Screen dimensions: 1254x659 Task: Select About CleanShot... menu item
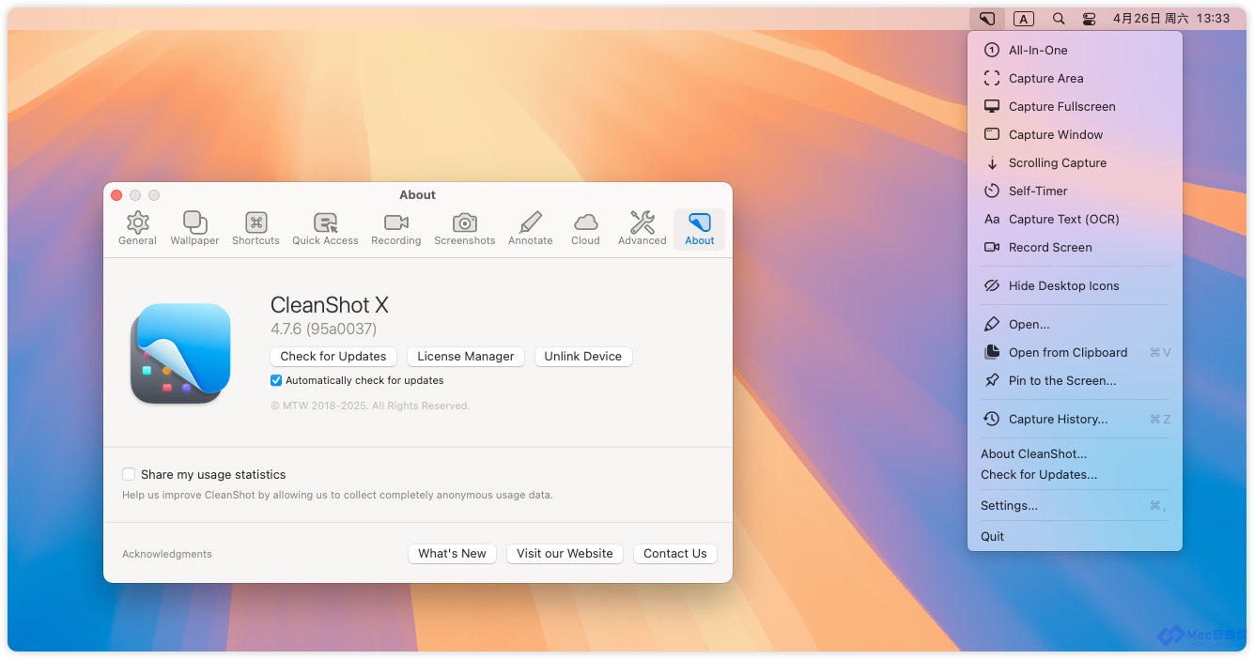pos(1075,454)
